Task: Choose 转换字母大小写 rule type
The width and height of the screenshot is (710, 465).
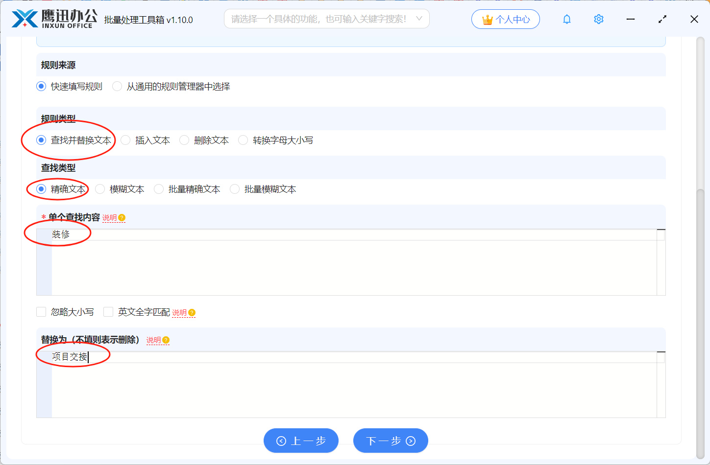Action: [243, 140]
